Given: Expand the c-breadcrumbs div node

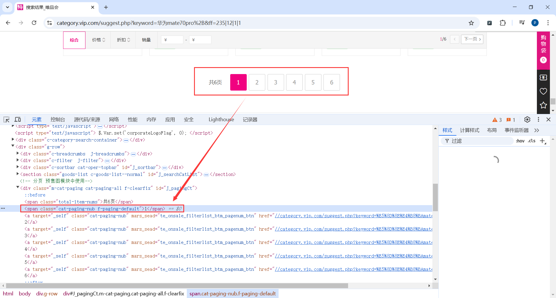Looking at the screenshot, I should [x=18, y=153].
